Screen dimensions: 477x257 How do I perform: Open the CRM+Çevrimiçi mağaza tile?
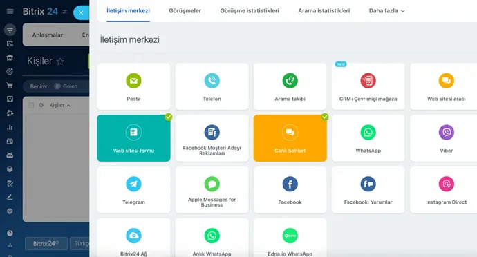pos(368,86)
